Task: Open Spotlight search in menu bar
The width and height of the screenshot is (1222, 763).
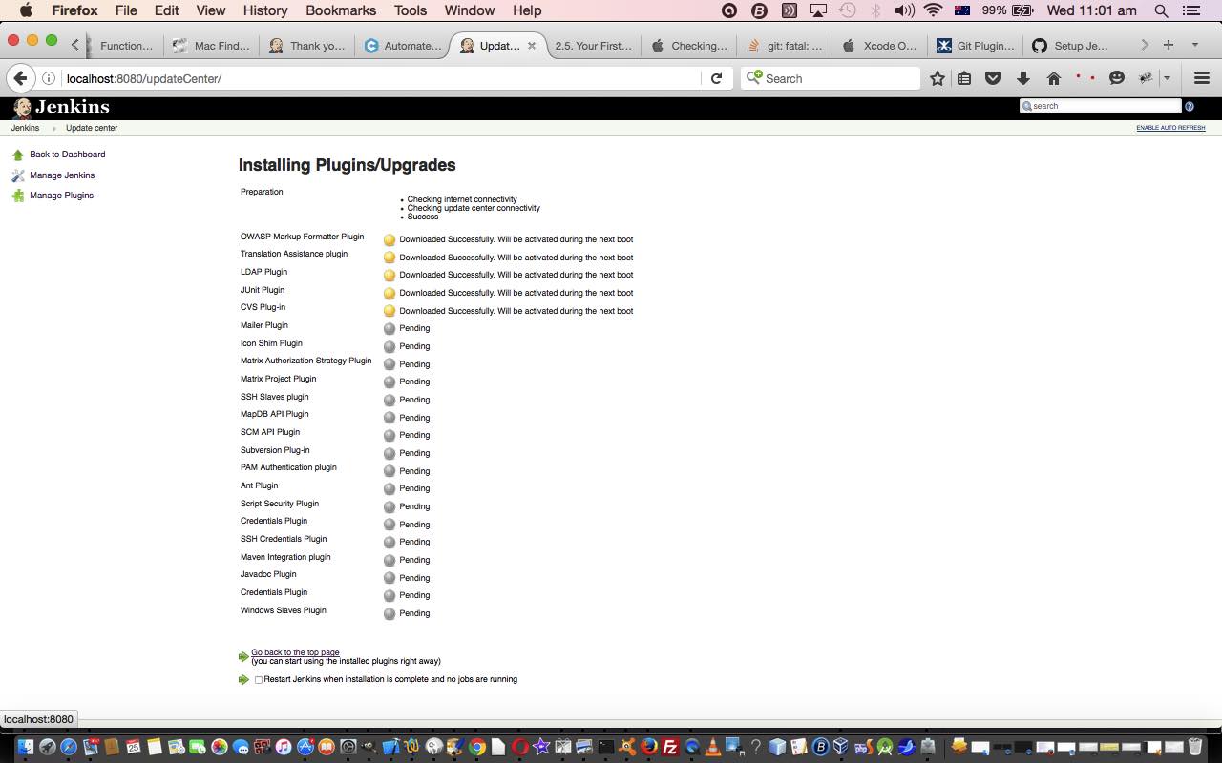Action: click(1161, 10)
